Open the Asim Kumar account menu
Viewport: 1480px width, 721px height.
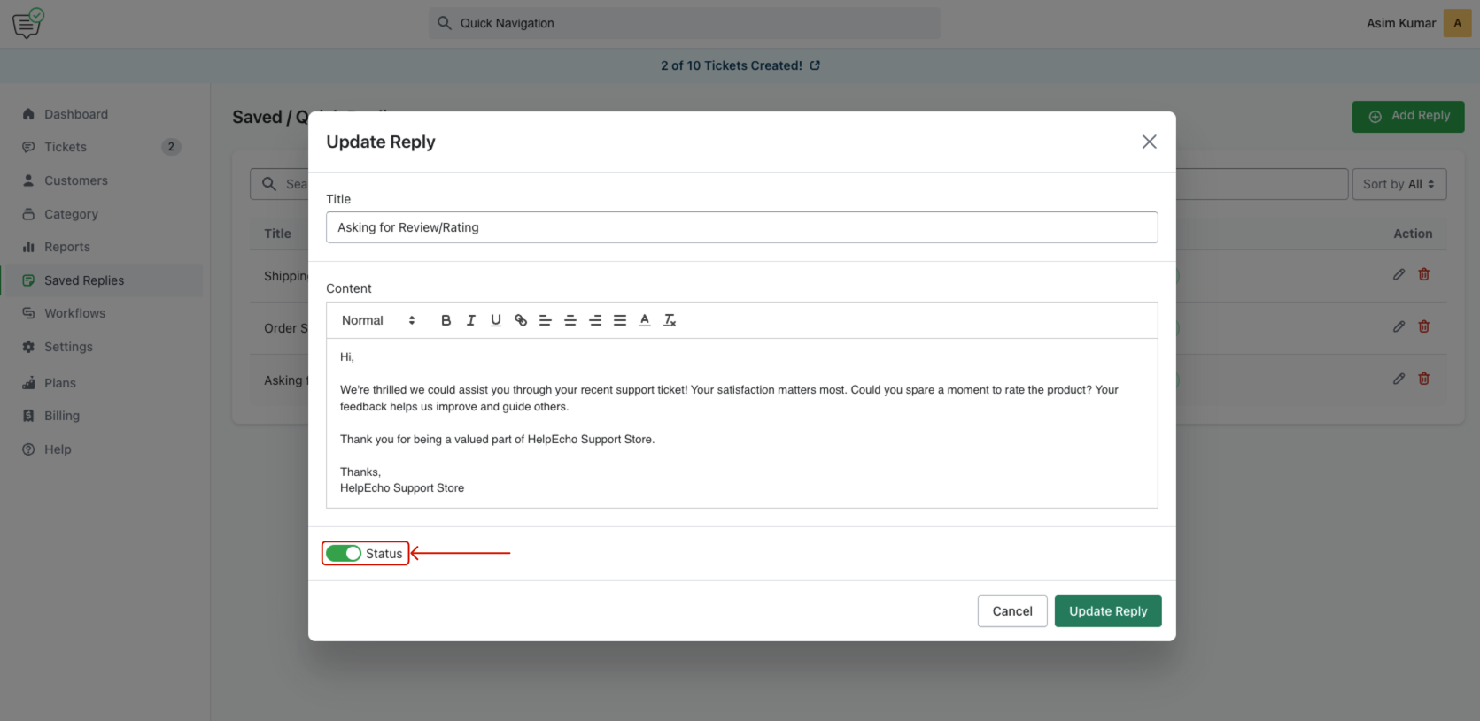point(1417,23)
